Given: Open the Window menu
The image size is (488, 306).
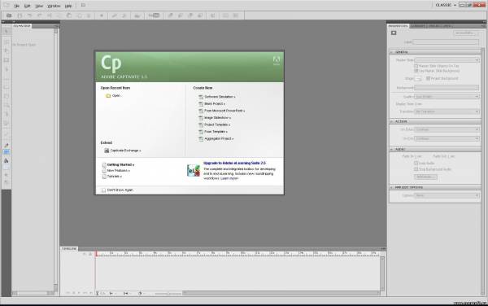Looking at the screenshot, I should (x=54, y=6).
